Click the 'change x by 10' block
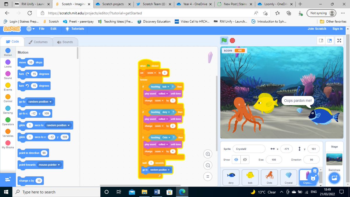The width and height of the screenshot is (350, 197). pos(30,181)
